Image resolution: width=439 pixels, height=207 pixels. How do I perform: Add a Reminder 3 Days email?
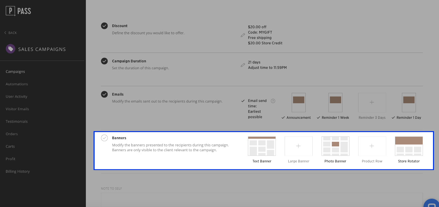372,103
